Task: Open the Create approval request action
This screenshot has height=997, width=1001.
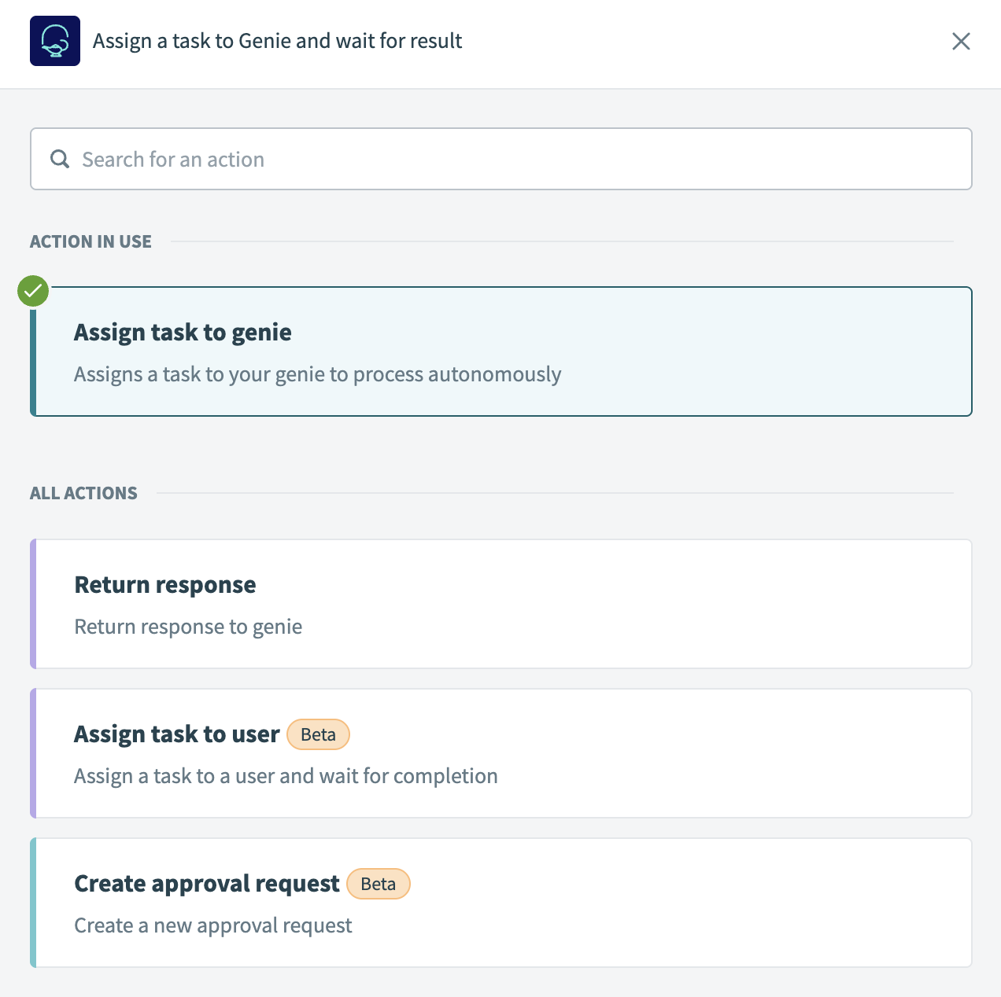Action: pyautogui.click(x=500, y=902)
